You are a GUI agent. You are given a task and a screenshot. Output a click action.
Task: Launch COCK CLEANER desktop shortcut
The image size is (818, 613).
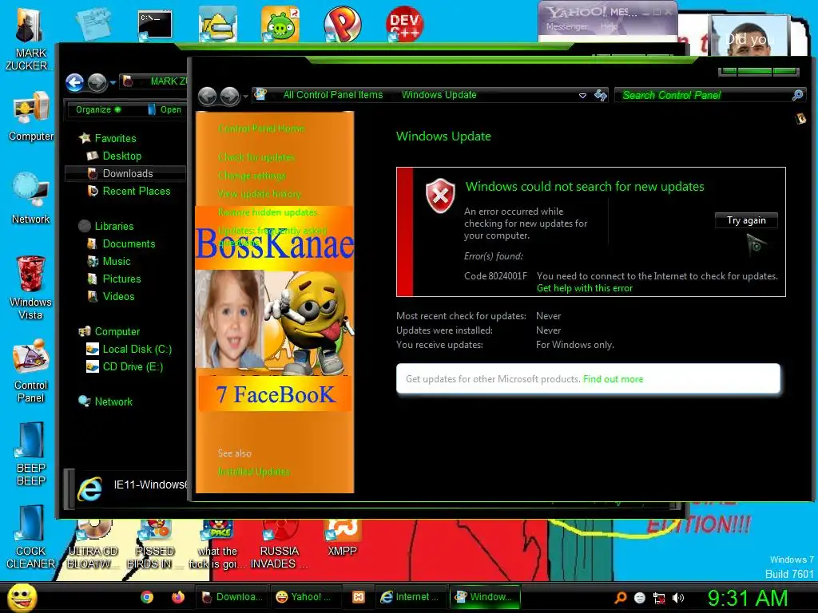click(x=31, y=537)
